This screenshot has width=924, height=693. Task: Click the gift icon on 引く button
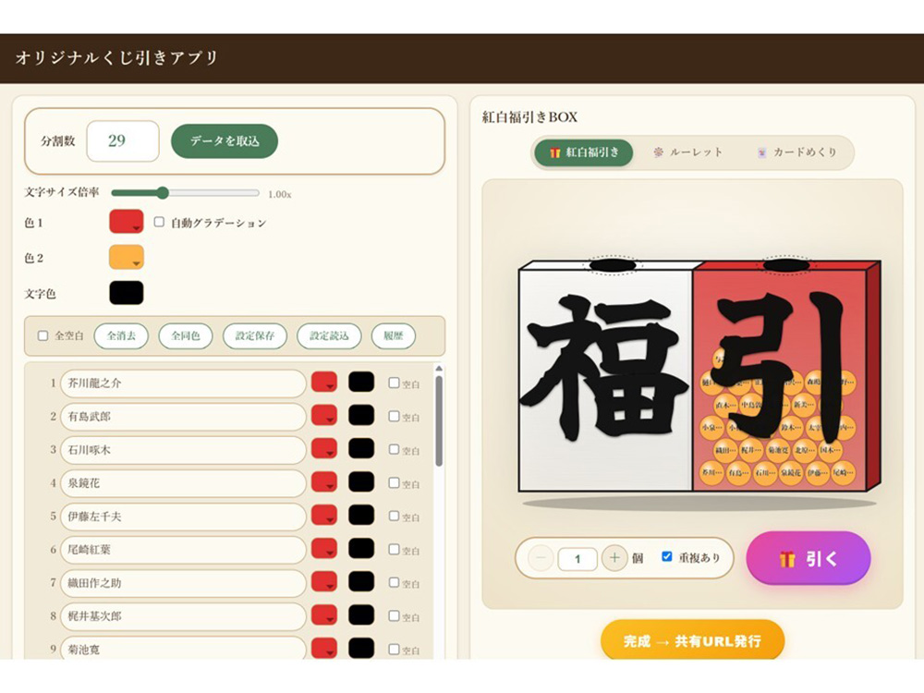tap(787, 559)
